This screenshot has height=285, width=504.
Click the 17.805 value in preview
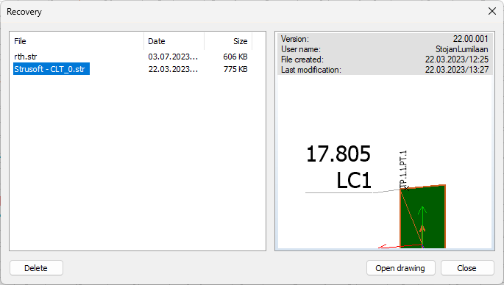(338, 154)
